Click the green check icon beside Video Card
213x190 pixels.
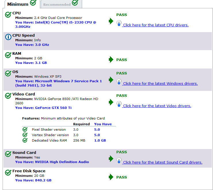(x=8, y=96)
